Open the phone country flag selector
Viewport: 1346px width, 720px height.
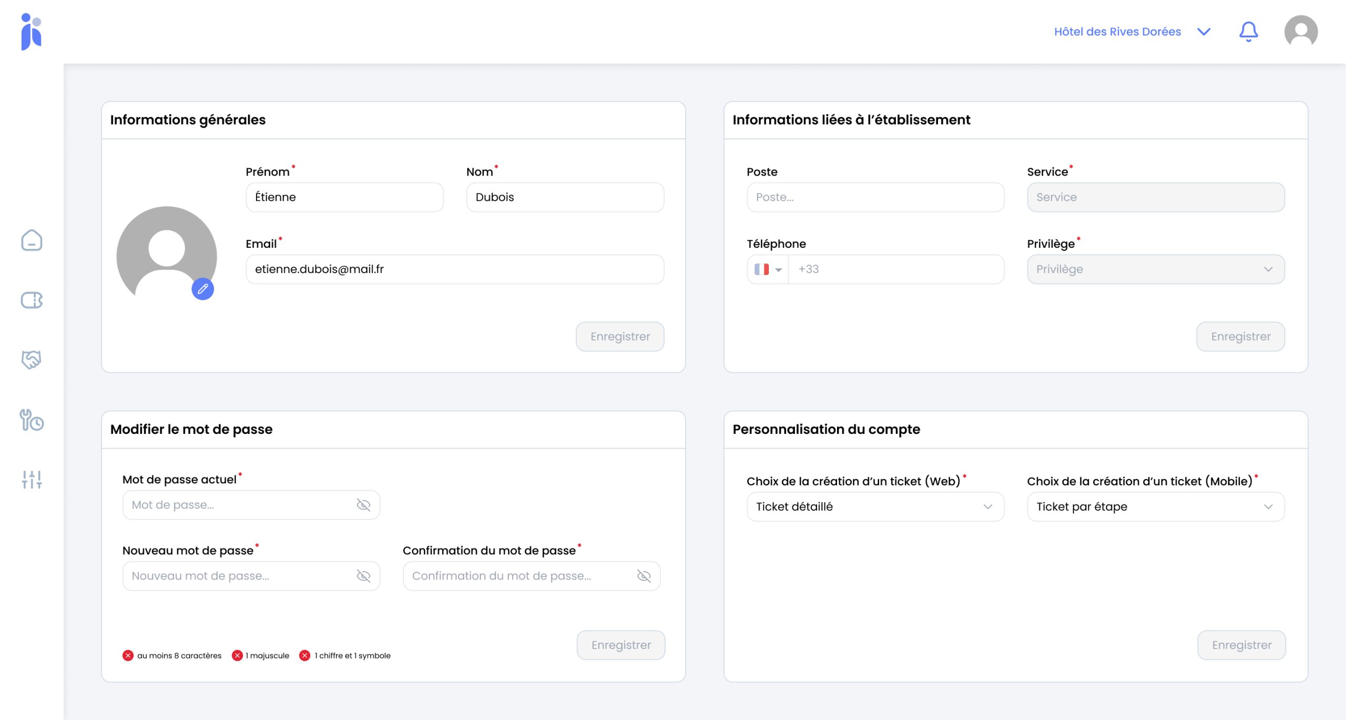pyautogui.click(x=768, y=269)
